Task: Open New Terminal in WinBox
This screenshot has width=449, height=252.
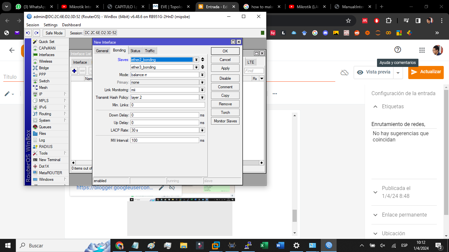Action: pos(50,160)
